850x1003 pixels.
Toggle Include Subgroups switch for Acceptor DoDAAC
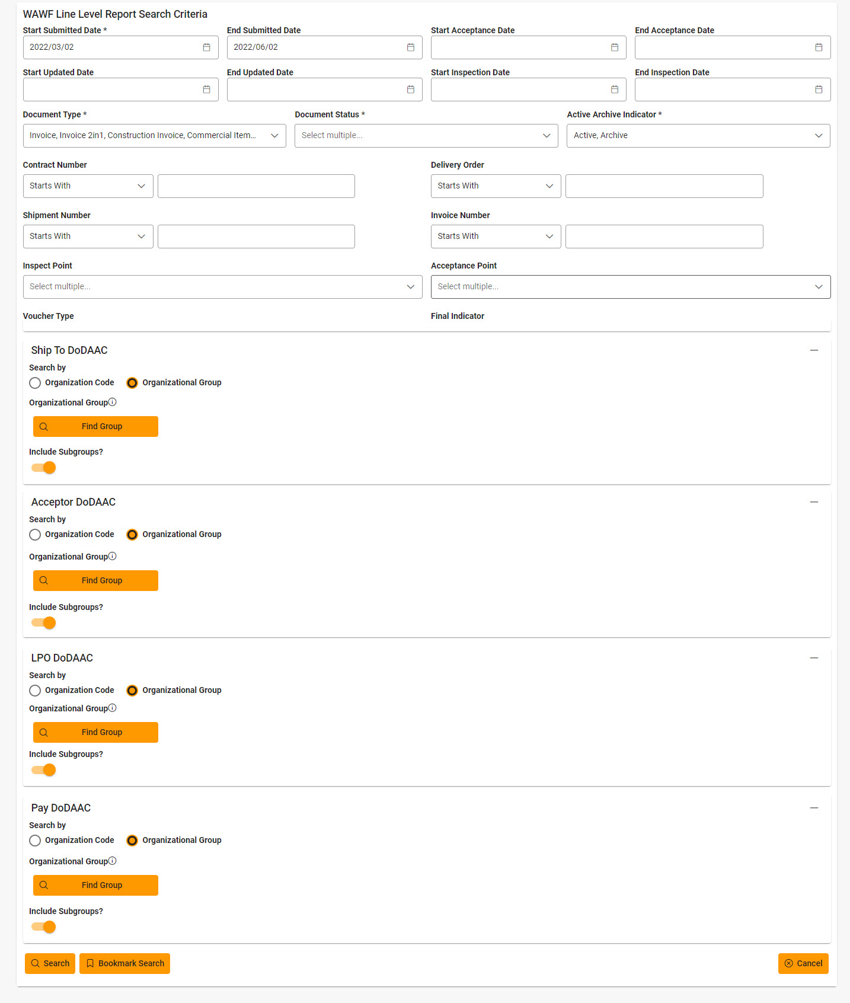[x=44, y=623]
